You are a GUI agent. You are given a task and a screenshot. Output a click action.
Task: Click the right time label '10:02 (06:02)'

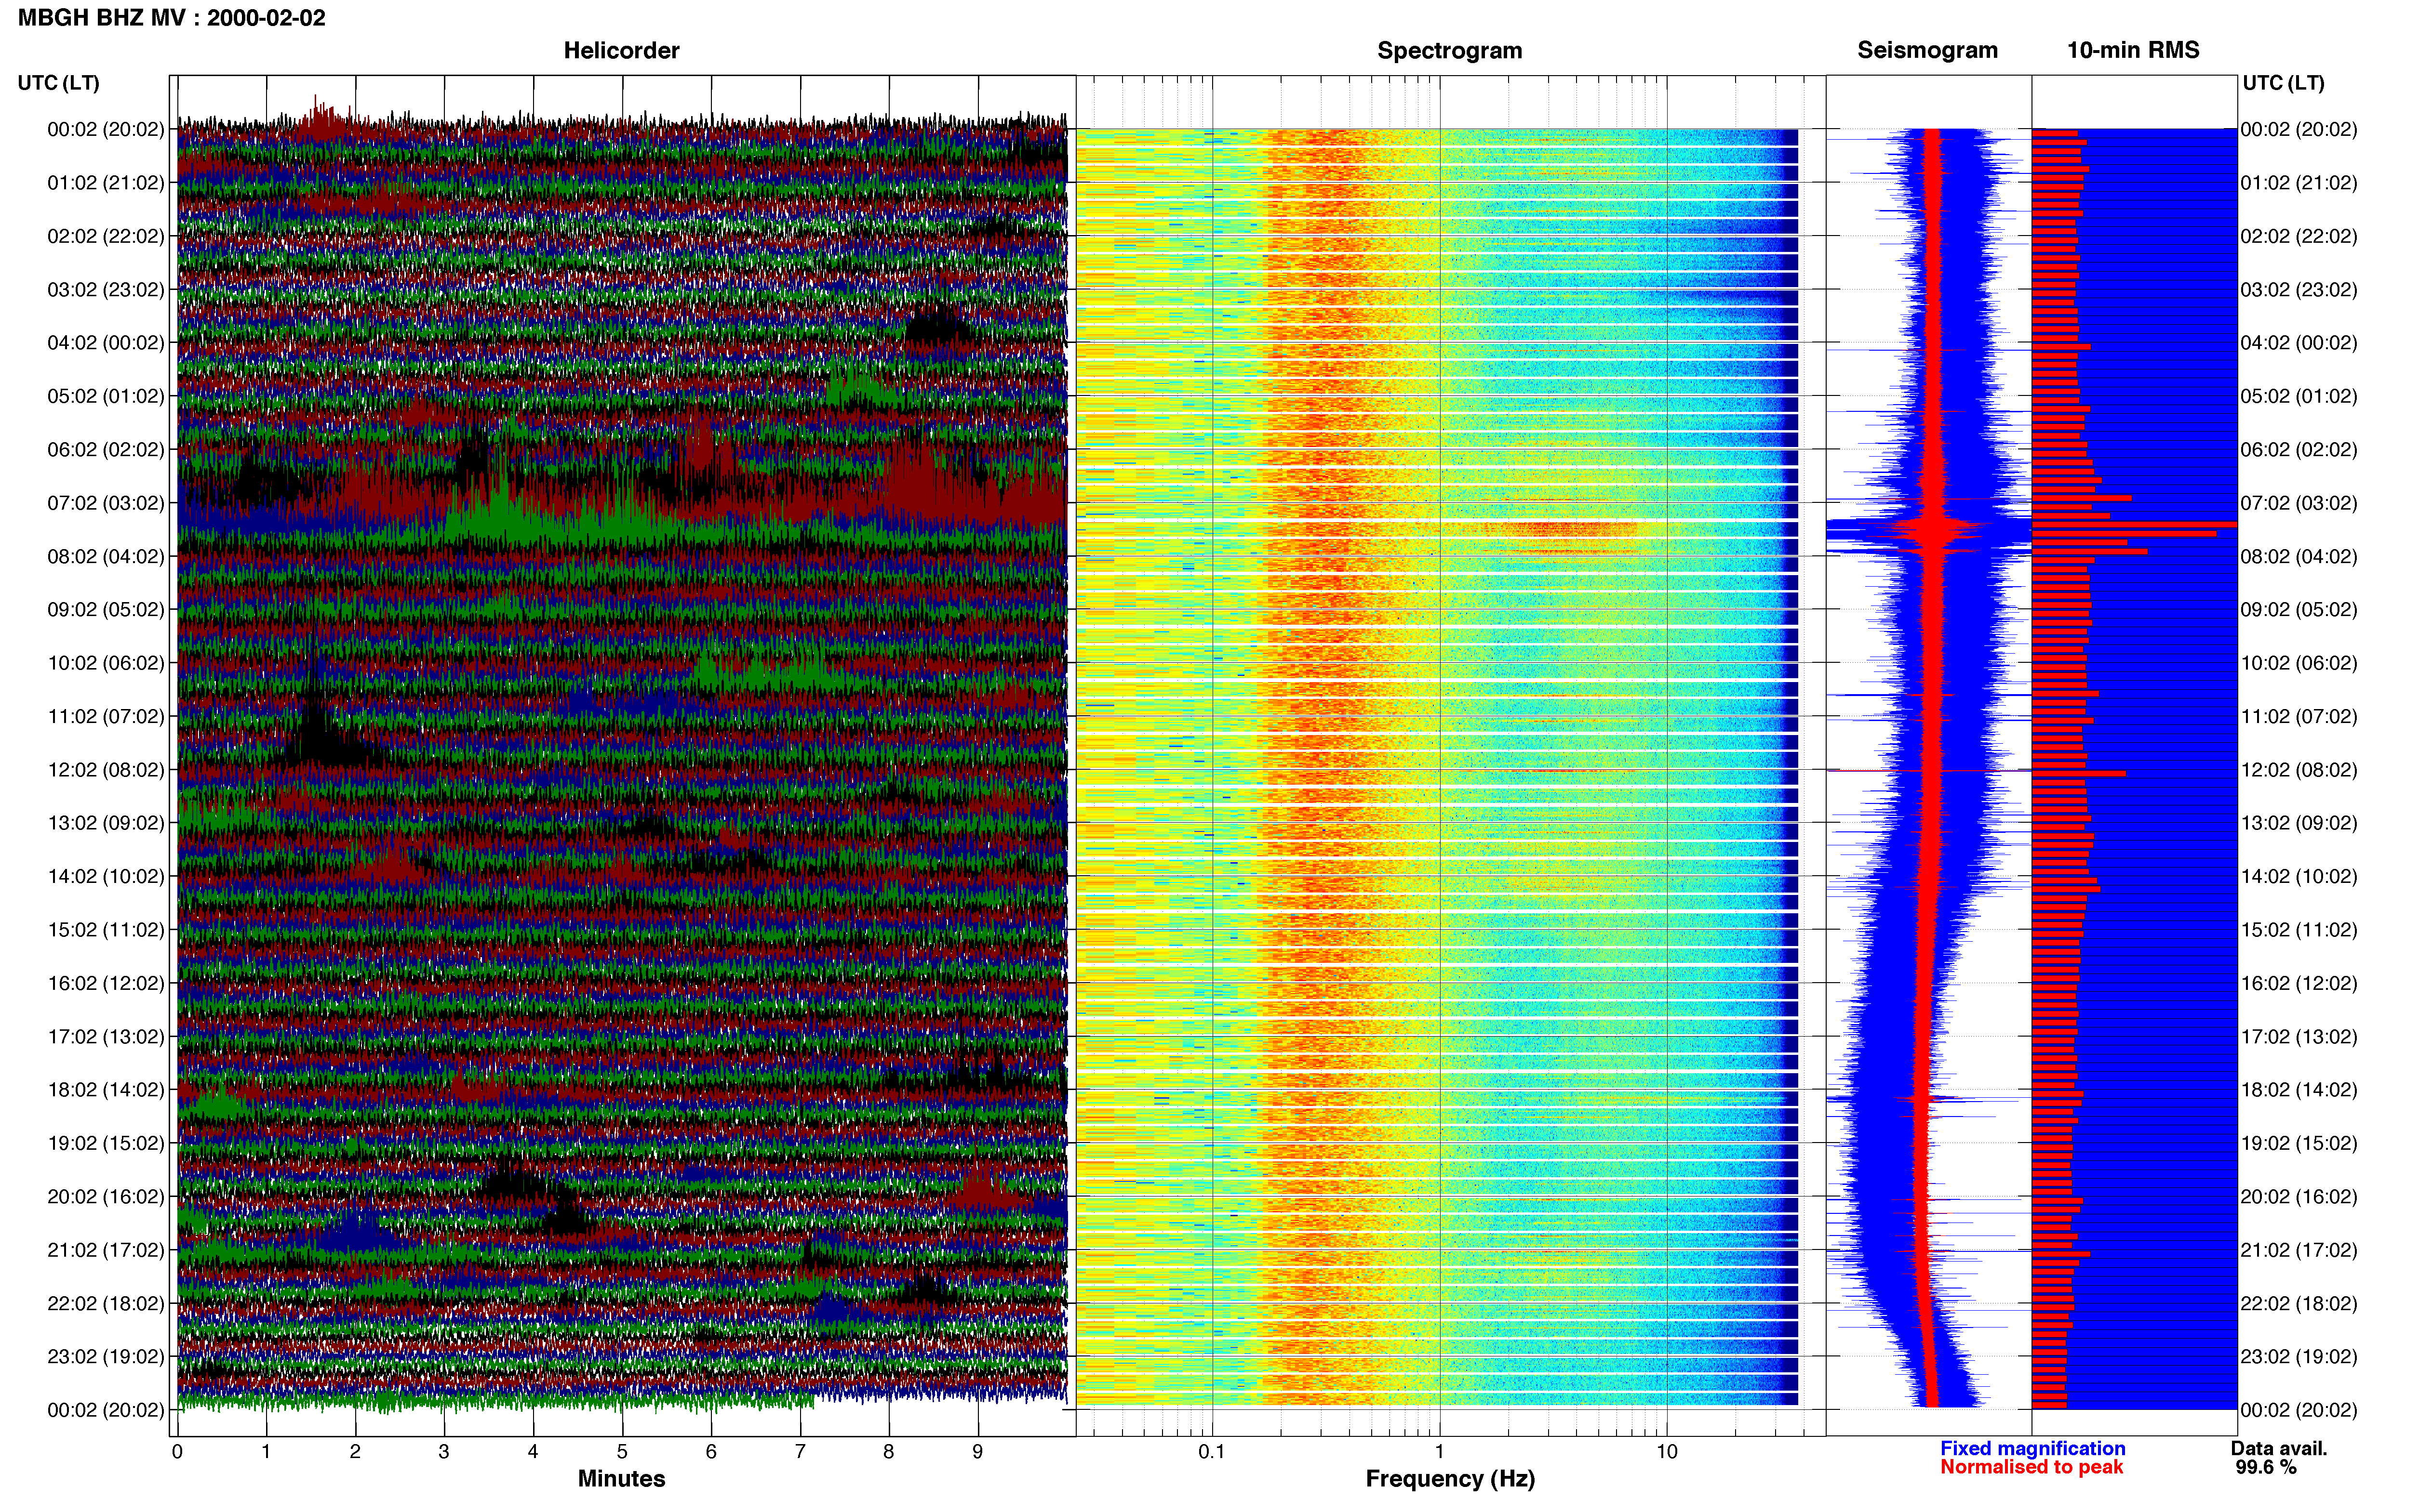(2299, 663)
